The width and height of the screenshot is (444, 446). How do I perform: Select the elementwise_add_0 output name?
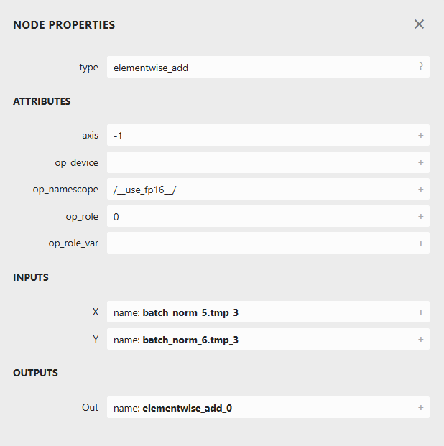pos(187,408)
